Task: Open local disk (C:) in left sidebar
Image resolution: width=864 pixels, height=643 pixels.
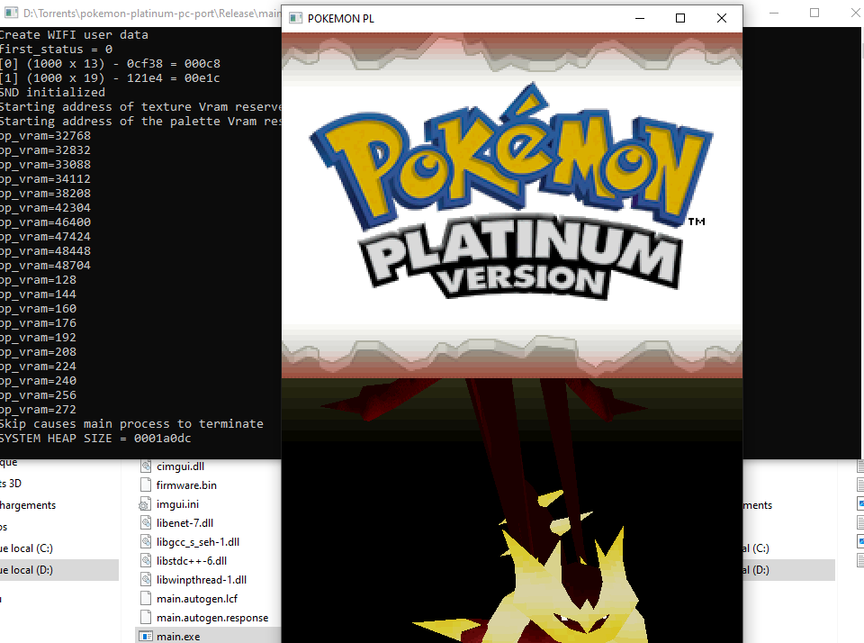Action: (26, 548)
